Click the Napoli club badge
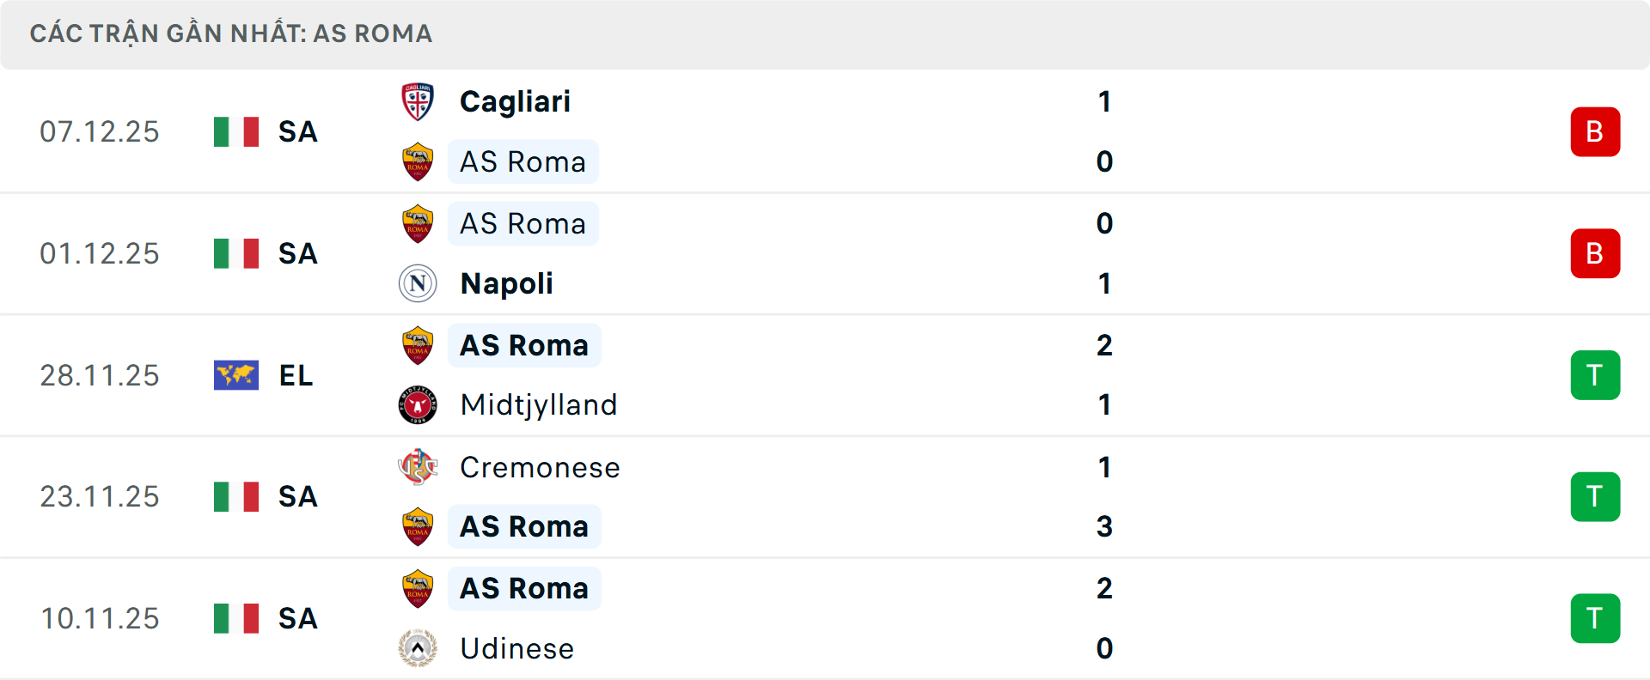Screen dimensions: 1650x680 click(x=419, y=283)
